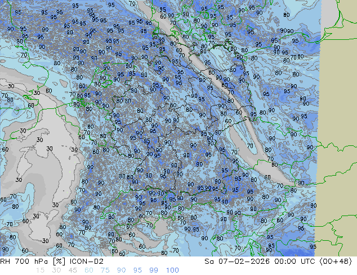Select the 99 value in the color legend
Image resolution: width=357 pixels, height=275 pixels.
coord(154,271)
